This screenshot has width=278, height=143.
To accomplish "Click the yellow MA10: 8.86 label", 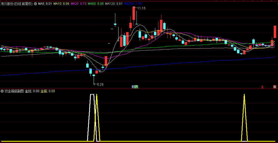I will point(61,3).
